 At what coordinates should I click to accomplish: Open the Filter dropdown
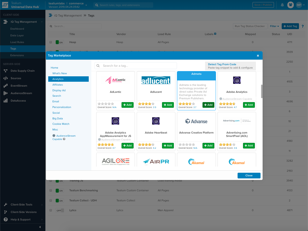pos(274,26)
